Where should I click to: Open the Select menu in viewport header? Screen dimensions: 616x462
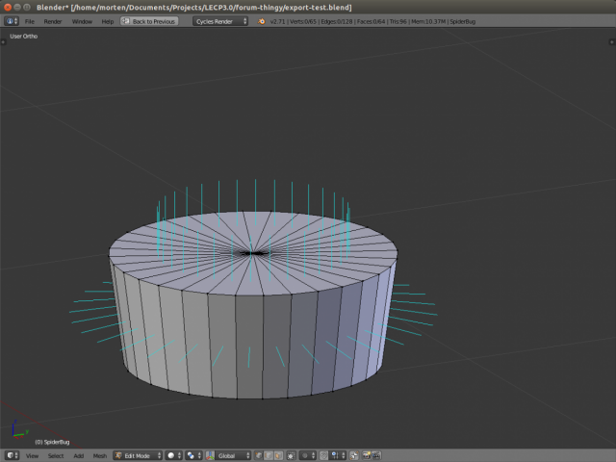(56, 455)
